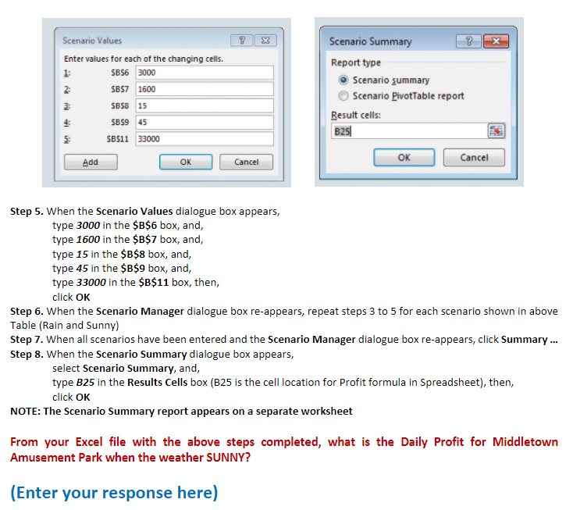Click the $B$7 field containing 1600
Screen dimensions: 573x510
[x=205, y=89]
